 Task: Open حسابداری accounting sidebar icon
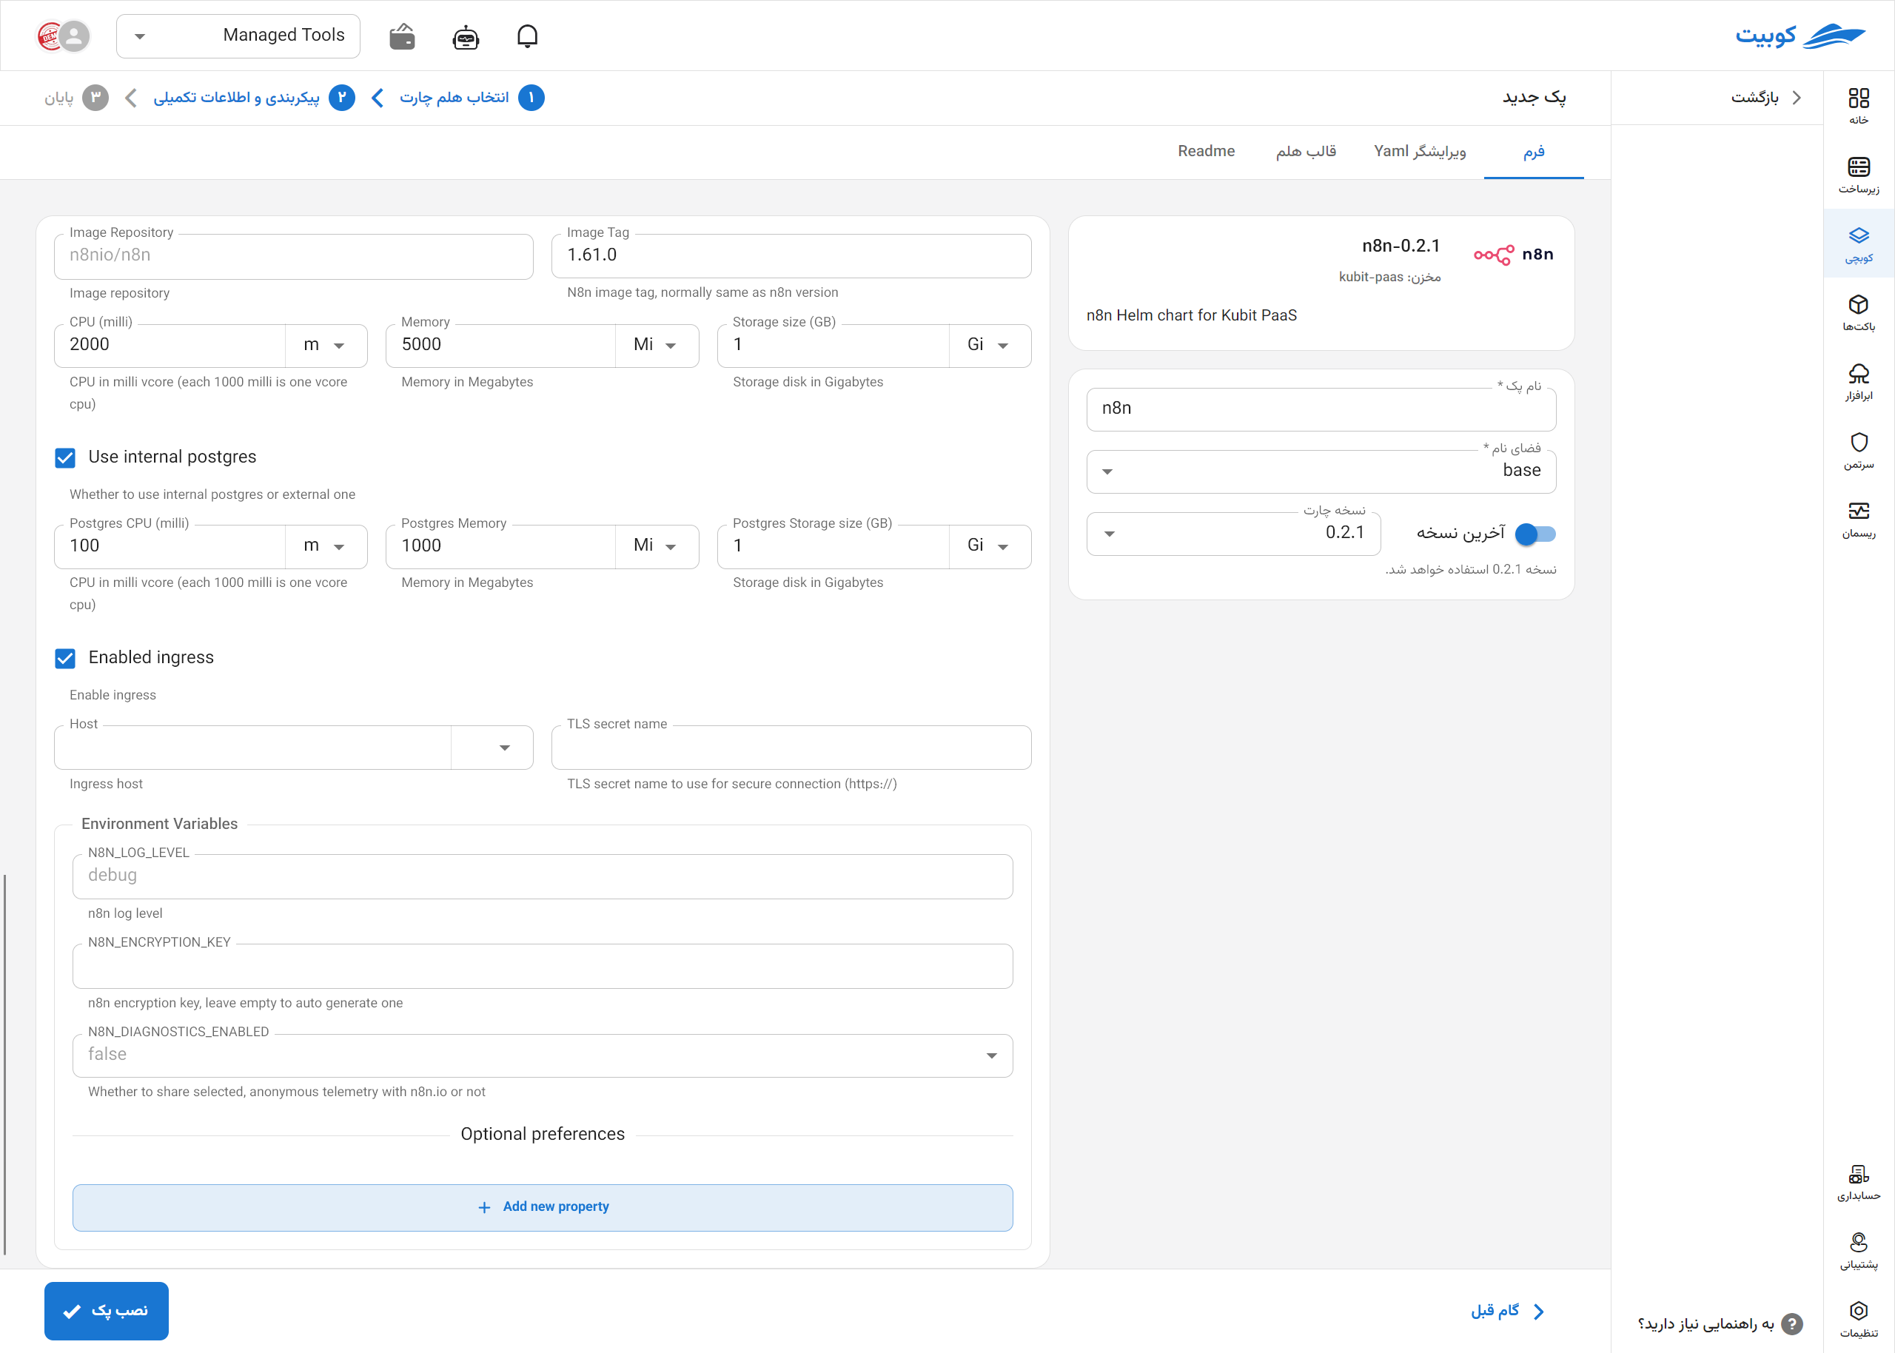coord(1858,1183)
